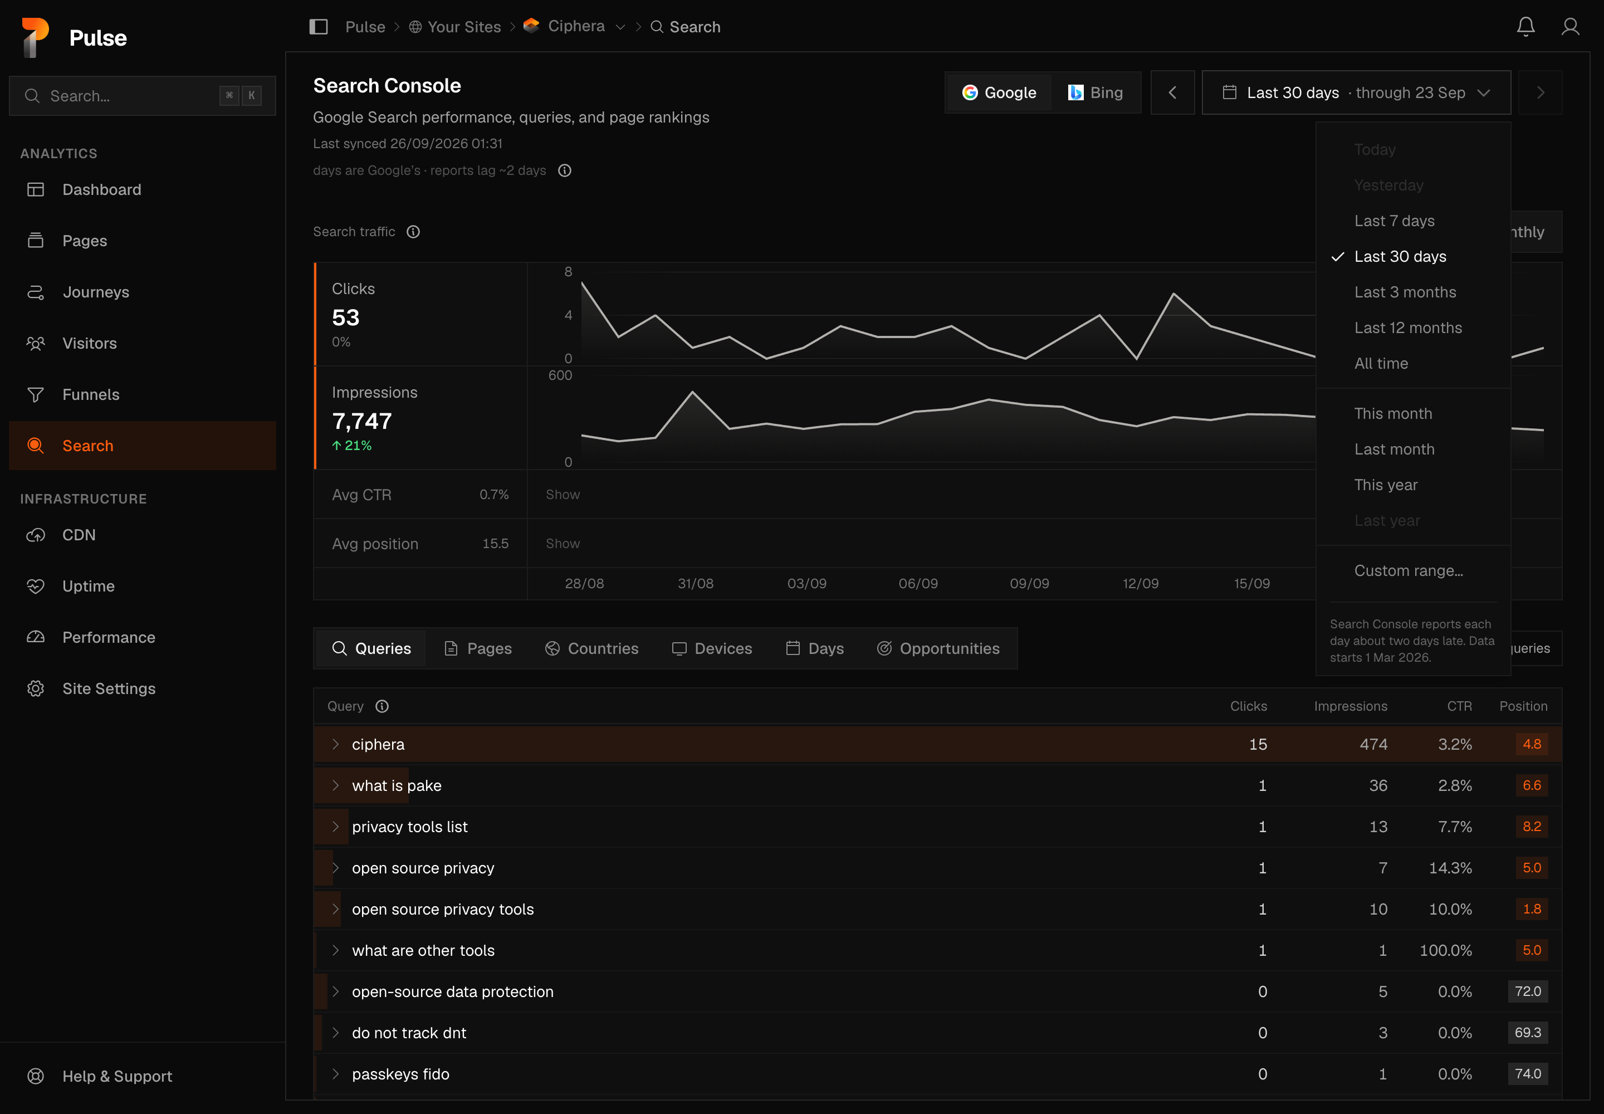Show the Avg position chart

[x=563, y=543]
